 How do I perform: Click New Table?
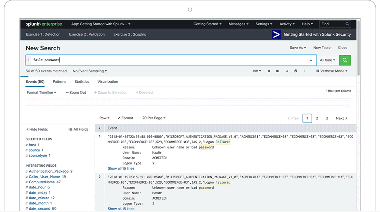coord(322,48)
